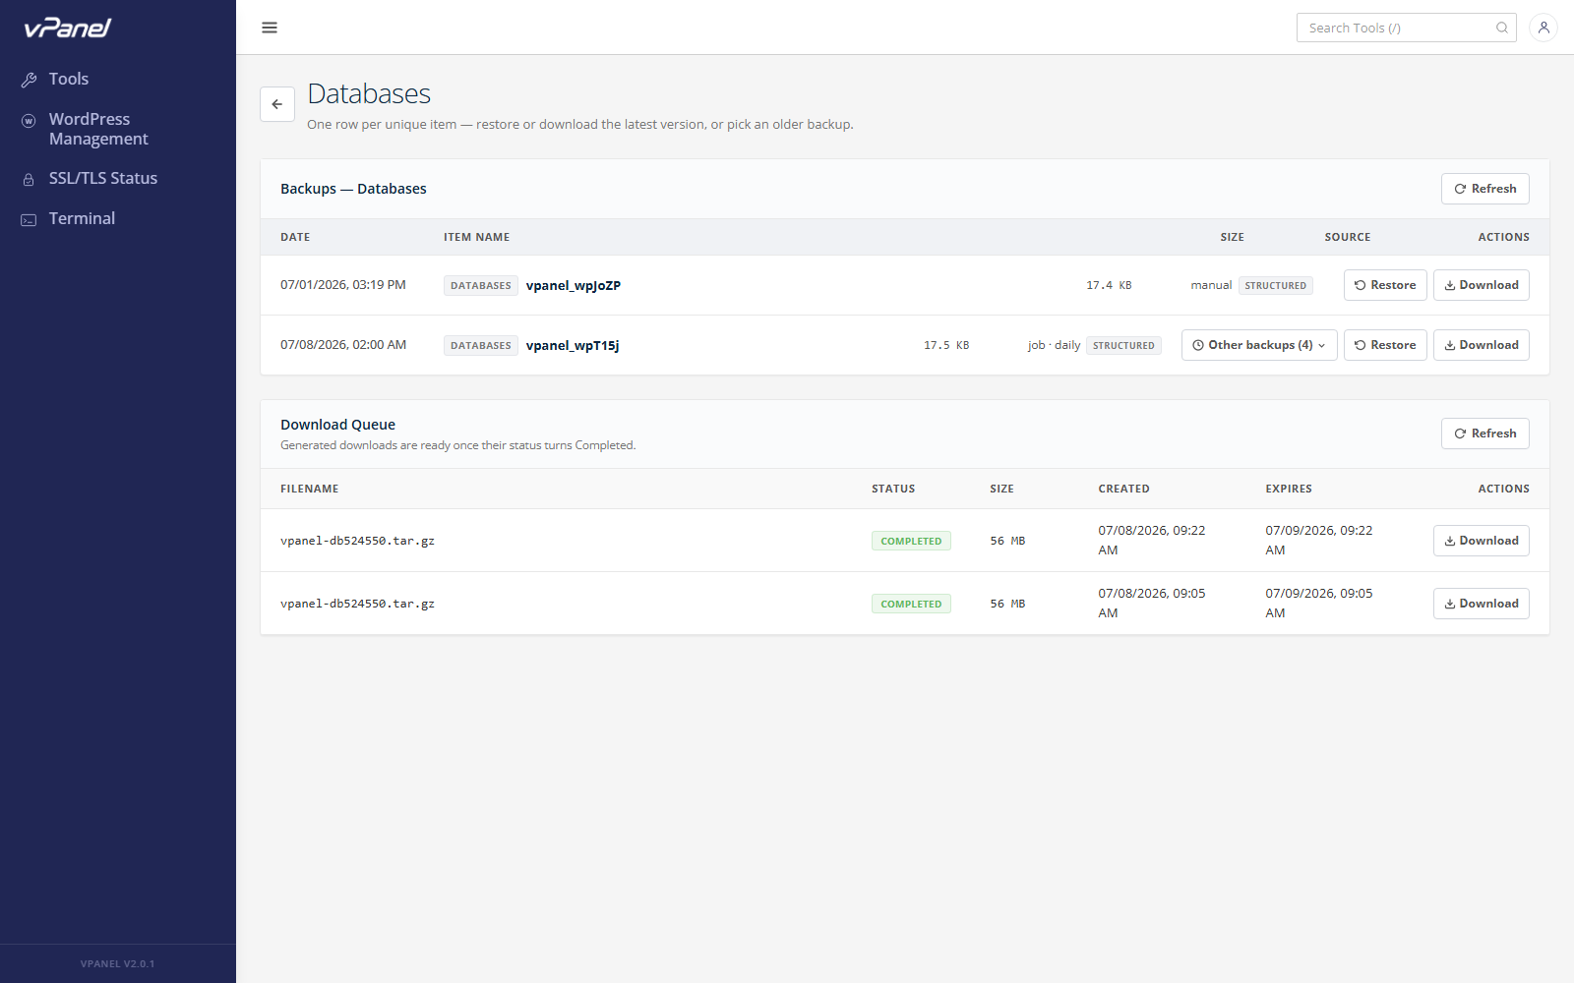Click the Tools wrench icon
The height and width of the screenshot is (983, 1574).
click(x=30, y=80)
